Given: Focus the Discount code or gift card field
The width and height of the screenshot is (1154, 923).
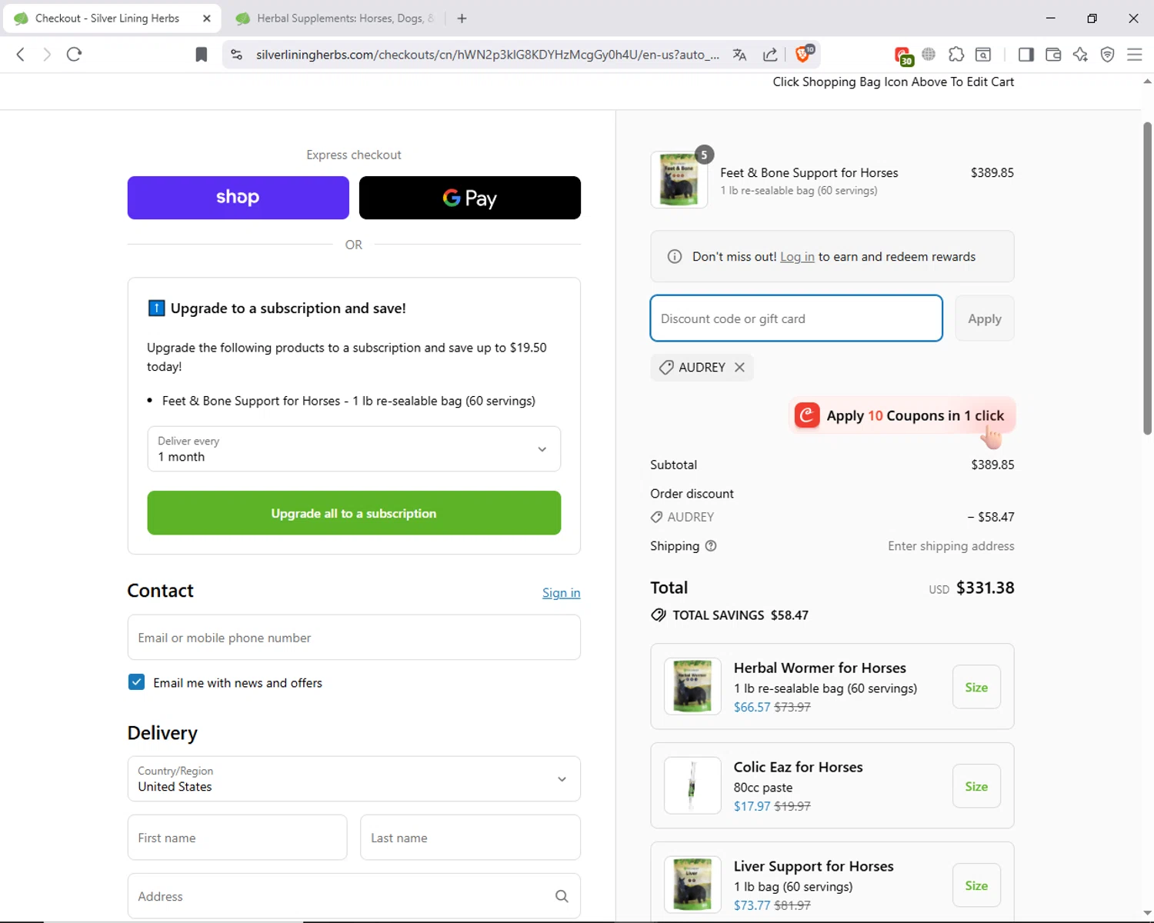Looking at the screenshot, I should [796, 318].
